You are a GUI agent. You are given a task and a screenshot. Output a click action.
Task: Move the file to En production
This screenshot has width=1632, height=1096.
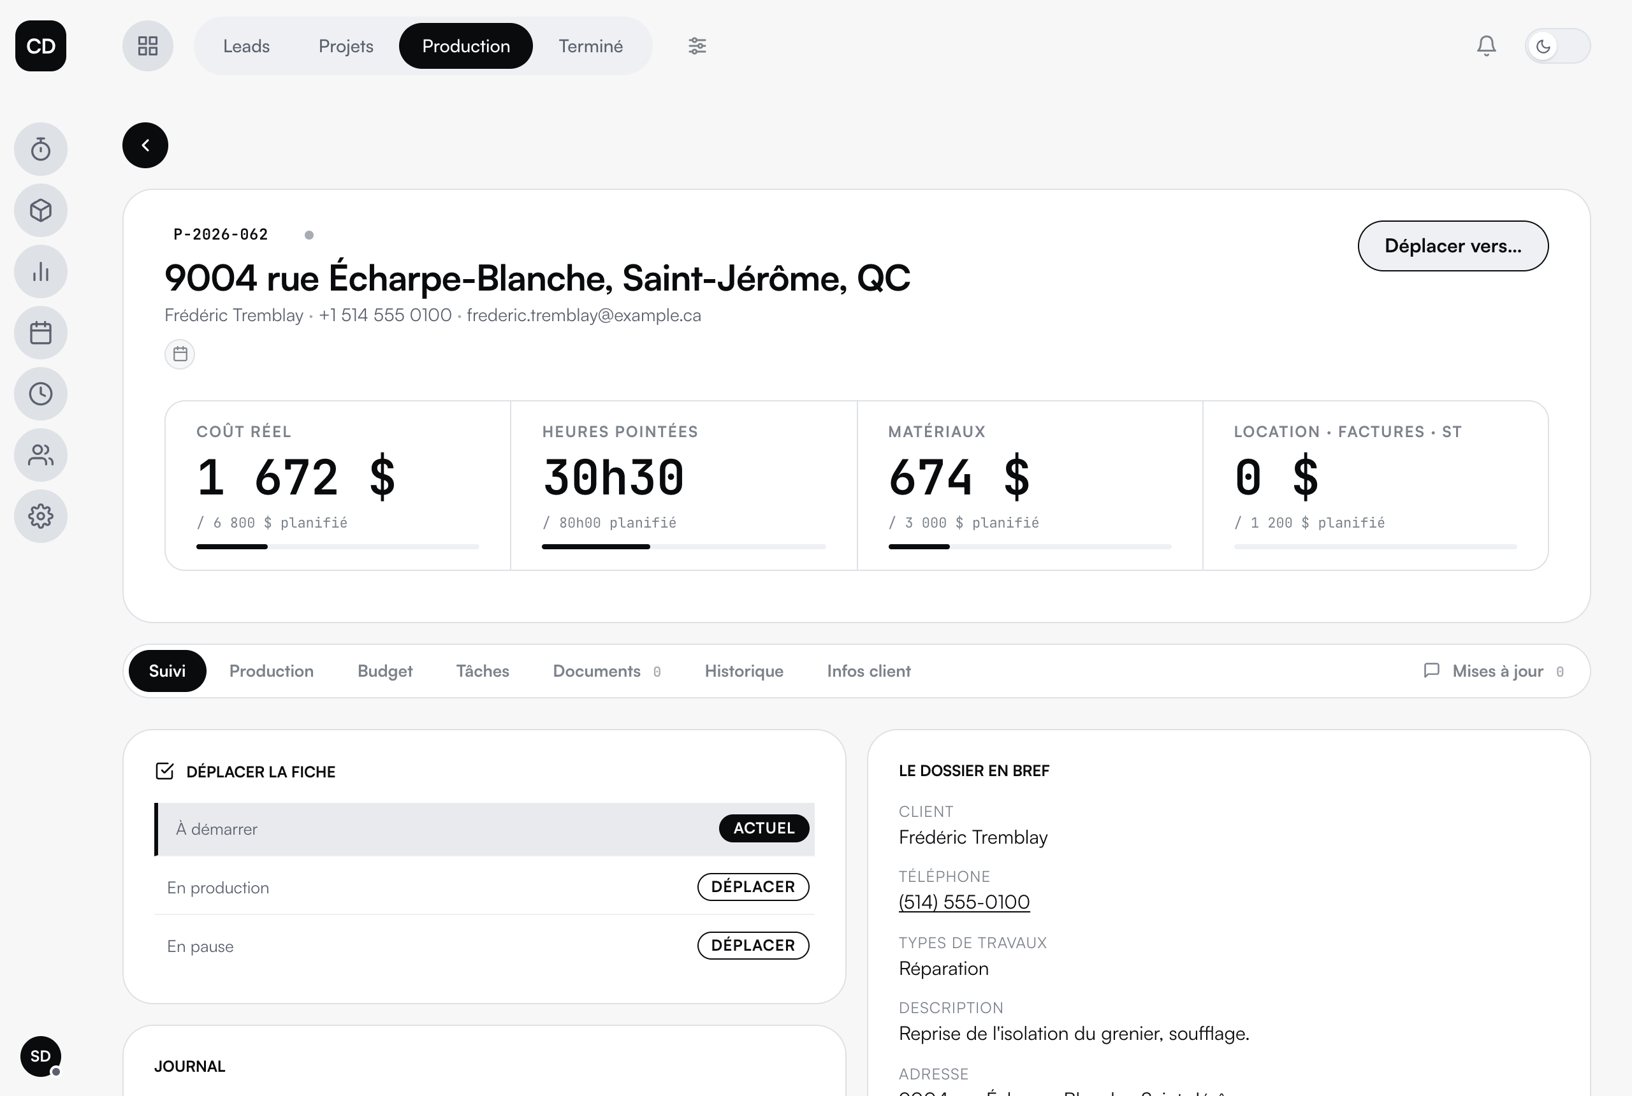[x=753, y=886]
